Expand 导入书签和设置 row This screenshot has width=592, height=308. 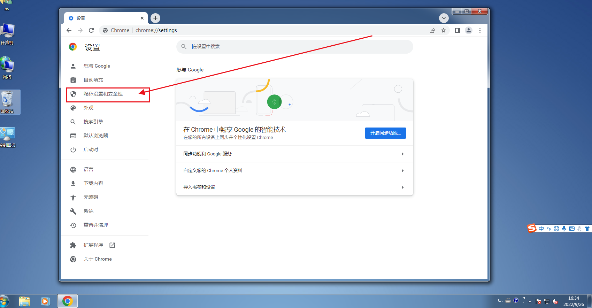pos(295,187)
